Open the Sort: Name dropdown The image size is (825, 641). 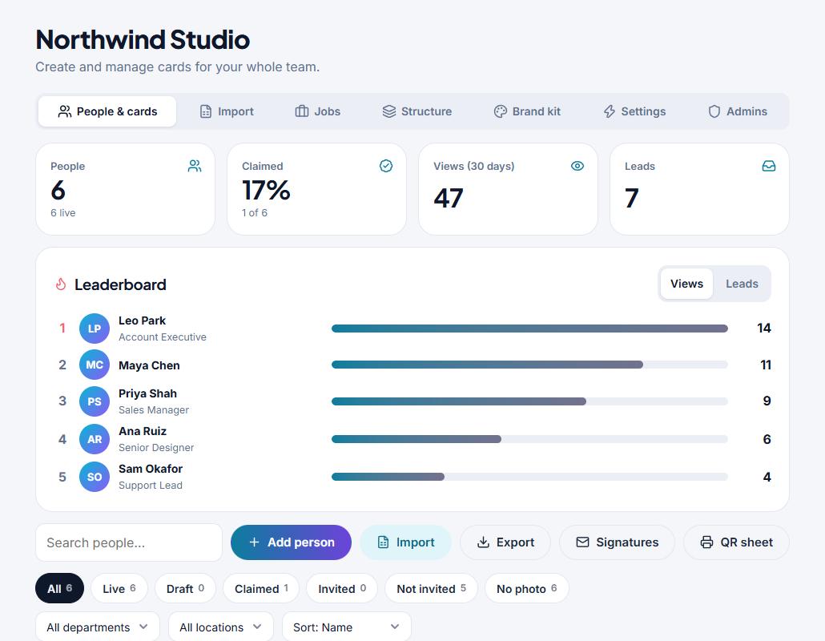(347, 627)
